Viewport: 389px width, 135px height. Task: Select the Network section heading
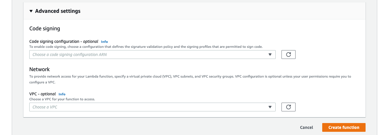pos(40,69)
